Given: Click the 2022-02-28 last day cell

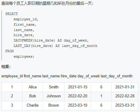Looking at the screenshot, I should [x=125, y=96].
